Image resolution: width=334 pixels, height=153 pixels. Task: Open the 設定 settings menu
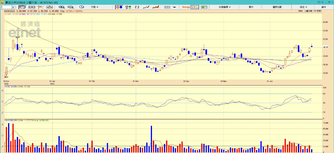click(303, 7)
